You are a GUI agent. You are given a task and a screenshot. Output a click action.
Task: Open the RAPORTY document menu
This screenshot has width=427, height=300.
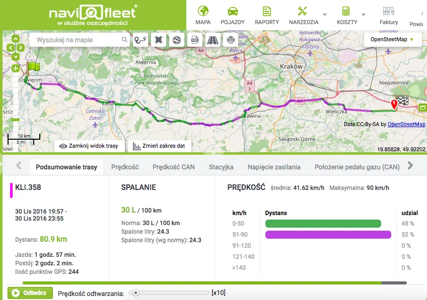(x=266, y=16)
